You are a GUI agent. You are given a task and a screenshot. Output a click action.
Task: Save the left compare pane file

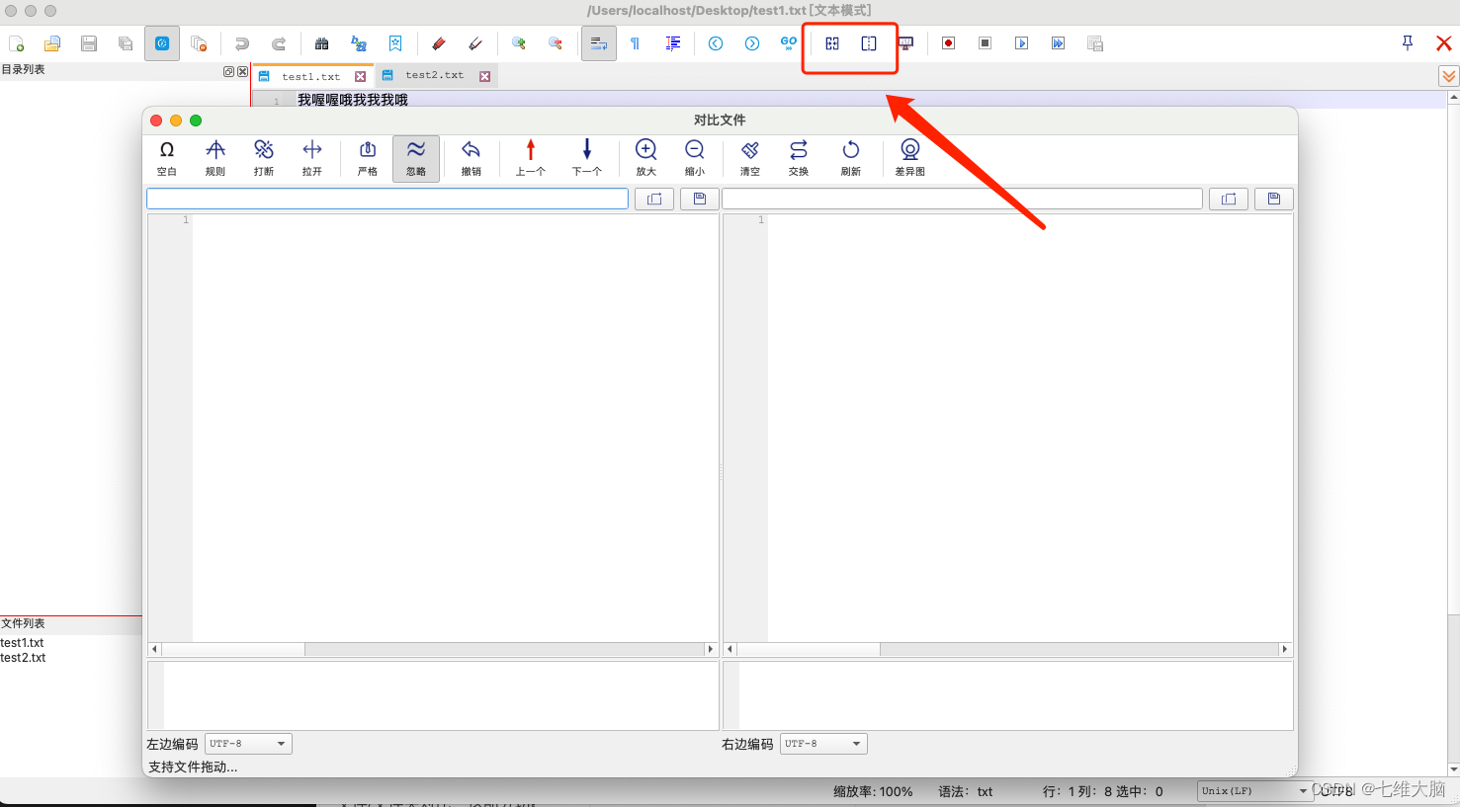click(x=700, y=199)
